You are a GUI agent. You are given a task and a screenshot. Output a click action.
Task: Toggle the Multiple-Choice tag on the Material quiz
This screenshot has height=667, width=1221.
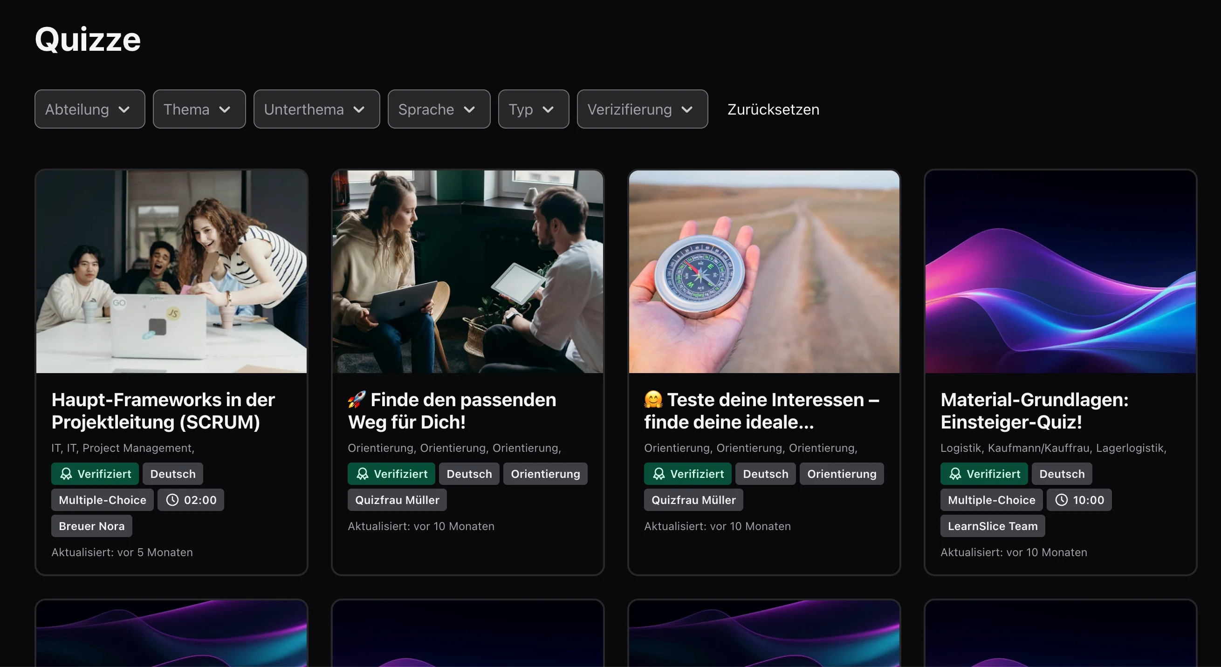991,499
